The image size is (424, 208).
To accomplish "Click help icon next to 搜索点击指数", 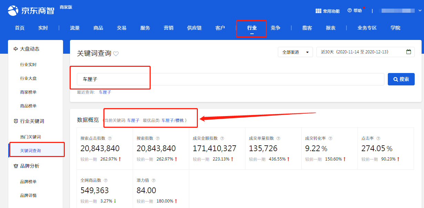I will [x=110, y=138].
